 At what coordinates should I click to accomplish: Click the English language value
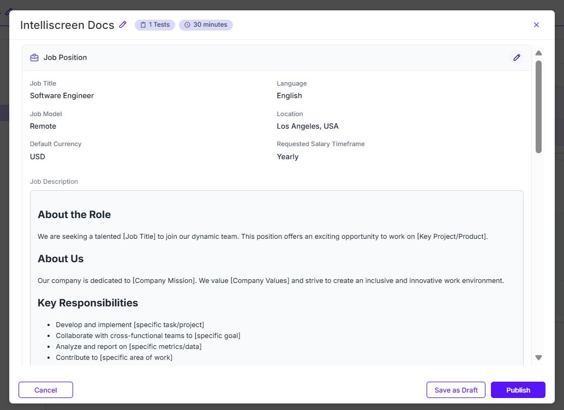click(x=289, y=96)
